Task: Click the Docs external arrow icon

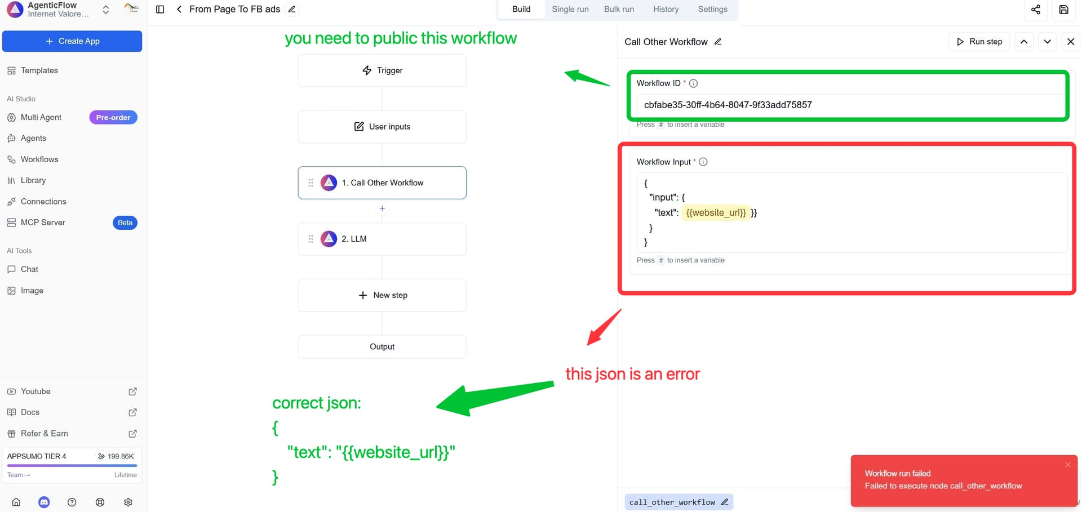Action: pos(133,412)
